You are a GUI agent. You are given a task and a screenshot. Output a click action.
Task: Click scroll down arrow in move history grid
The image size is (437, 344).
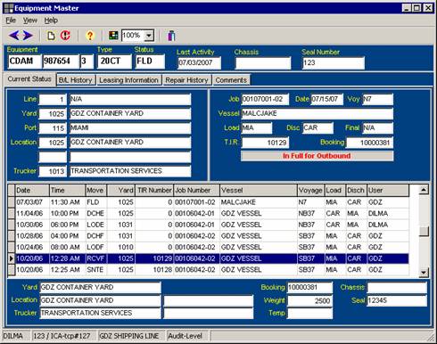[x=424, y=272]
